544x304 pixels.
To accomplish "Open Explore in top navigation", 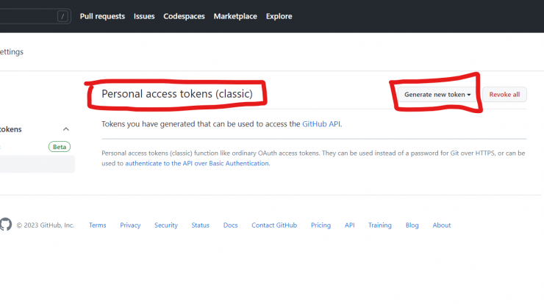I will pos(279,16).
